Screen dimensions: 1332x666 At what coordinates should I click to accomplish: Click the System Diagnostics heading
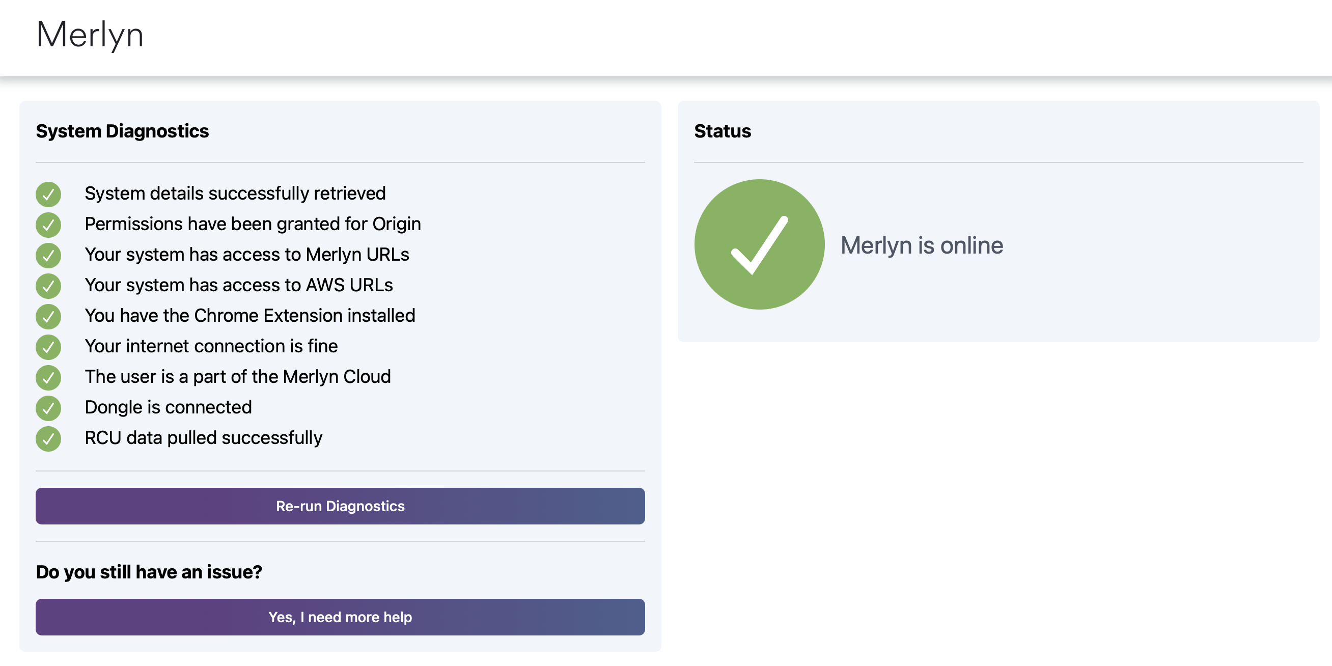coord(122,131)
